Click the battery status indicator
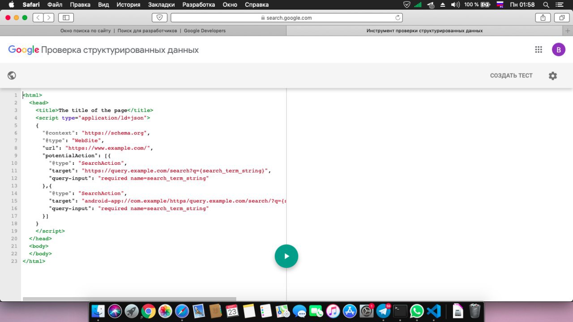The height and width of the screenshot is (322, 573). click(x=477, y=4)
